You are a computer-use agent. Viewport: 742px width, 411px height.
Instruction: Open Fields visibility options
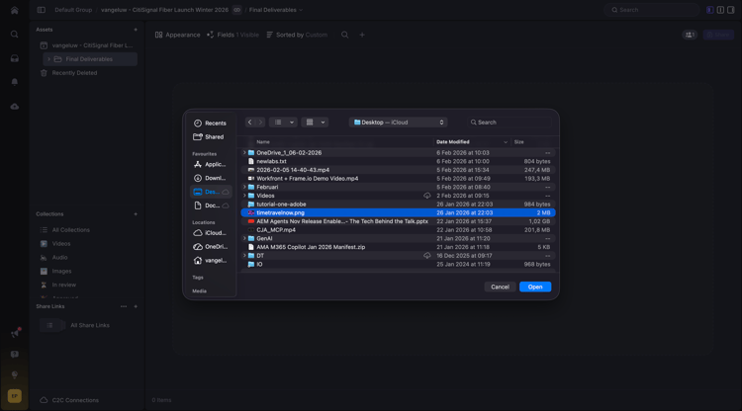[232, 35]
